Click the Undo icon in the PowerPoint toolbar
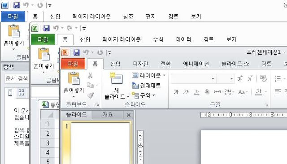The image size is (287, 164). 86,52
